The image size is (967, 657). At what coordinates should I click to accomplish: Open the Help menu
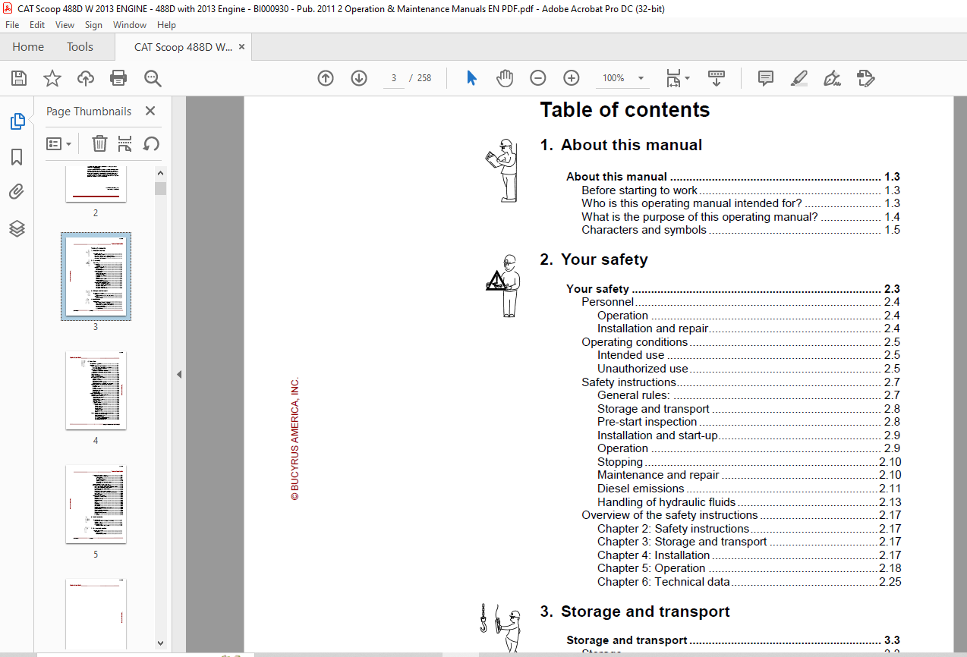click(166, 24)
